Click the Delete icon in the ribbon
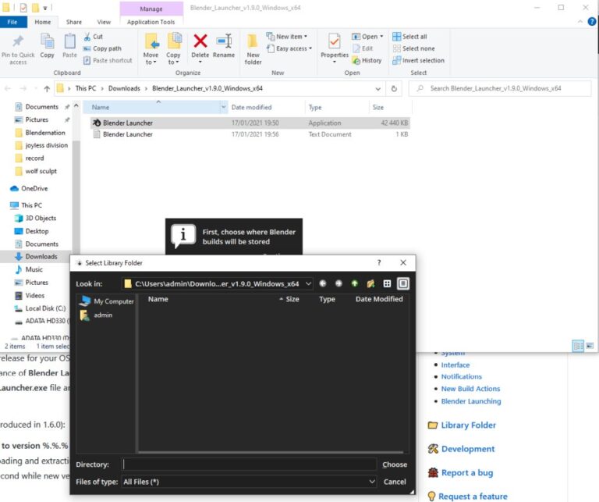The image size is (599, 502). pyautogui.click(x=200, y=45)
